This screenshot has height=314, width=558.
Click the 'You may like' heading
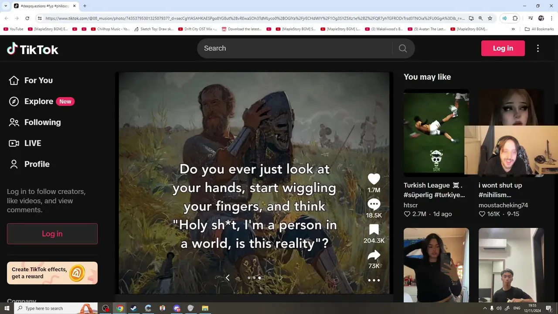coord(427,77)
